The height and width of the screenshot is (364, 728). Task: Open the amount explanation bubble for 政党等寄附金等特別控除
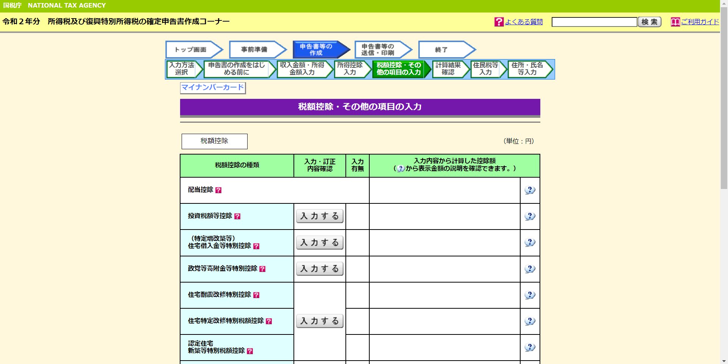click(x=530, y=269)
